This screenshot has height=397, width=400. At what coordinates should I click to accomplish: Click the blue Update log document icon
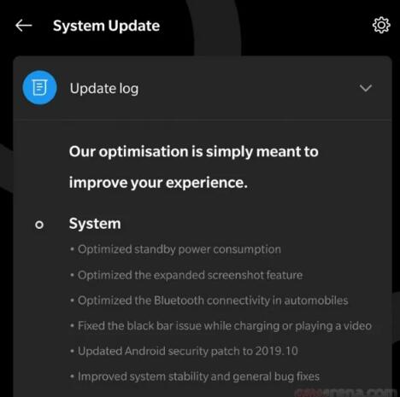(x=39, y=88)
